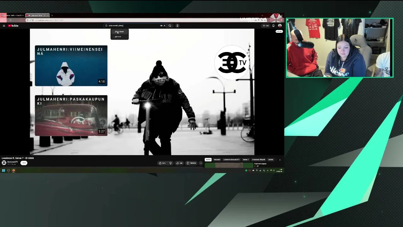Viewport: 403px width, 227px height.
Task: Open the second pinned taskbar icon
Action: (9, 171)
